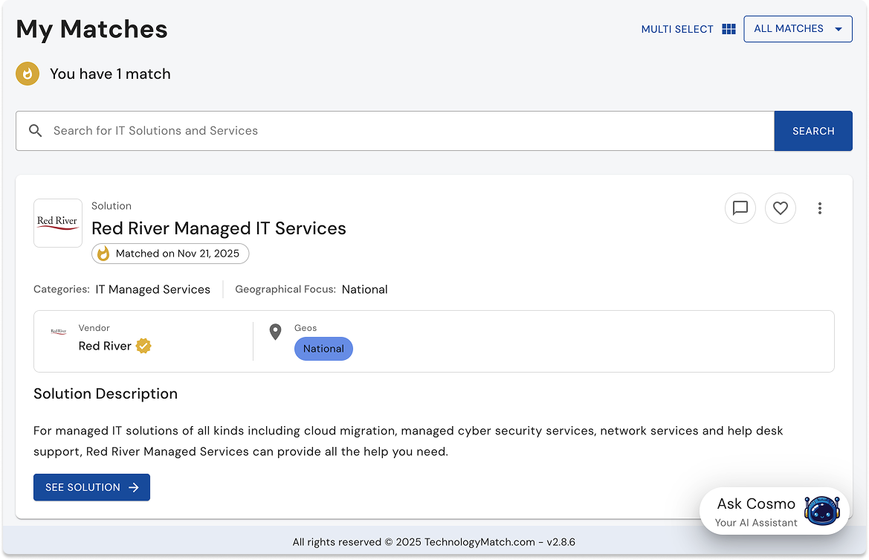Click the flame icon in Matched badge
Viewport: 869px width, 560px height.
point(103,254)
